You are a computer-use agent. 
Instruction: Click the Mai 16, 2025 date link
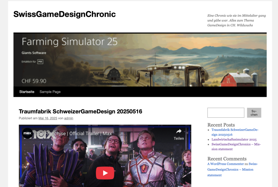pyautogui.click(x=48, y=118)
